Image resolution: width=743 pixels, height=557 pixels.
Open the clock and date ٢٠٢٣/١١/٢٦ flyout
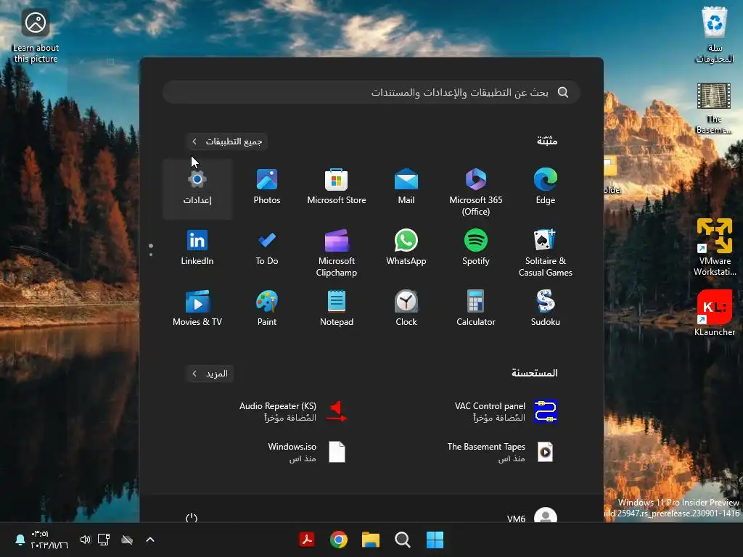(x=49, y=540)
